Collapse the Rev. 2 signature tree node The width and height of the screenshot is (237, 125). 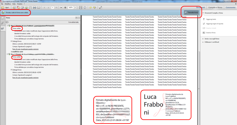click(x=7, y=54)
